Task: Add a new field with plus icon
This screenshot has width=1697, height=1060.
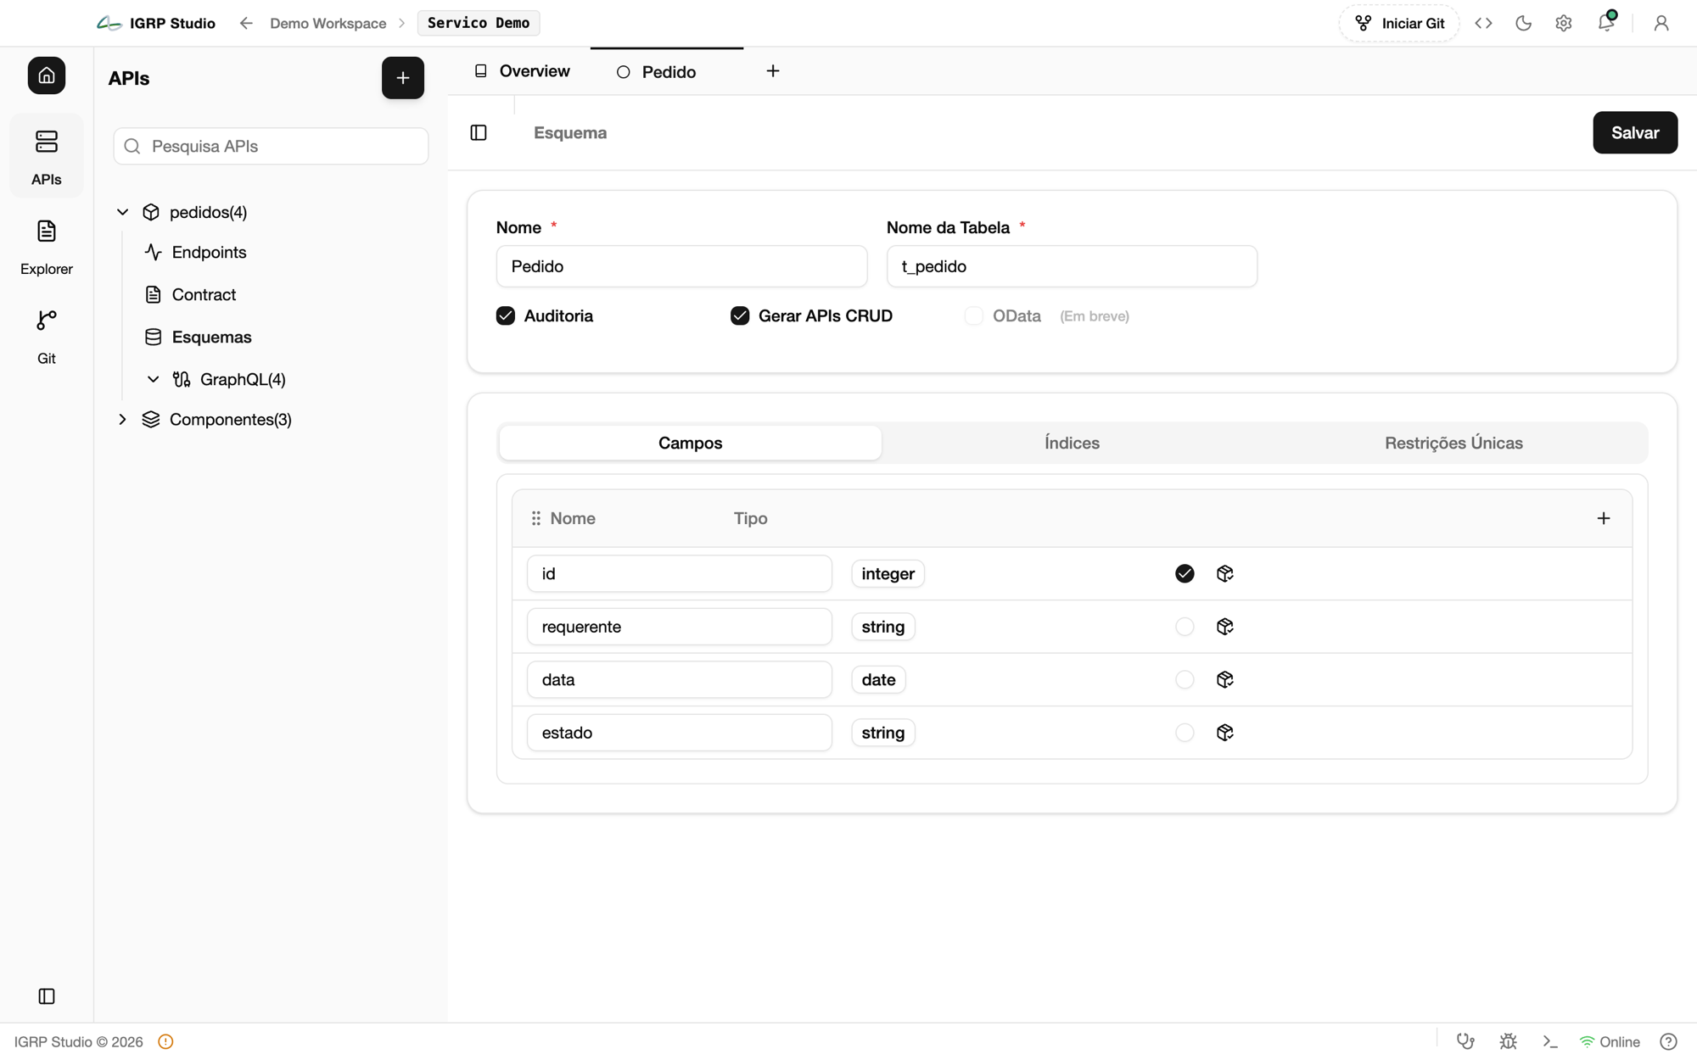Action: 1603,518
